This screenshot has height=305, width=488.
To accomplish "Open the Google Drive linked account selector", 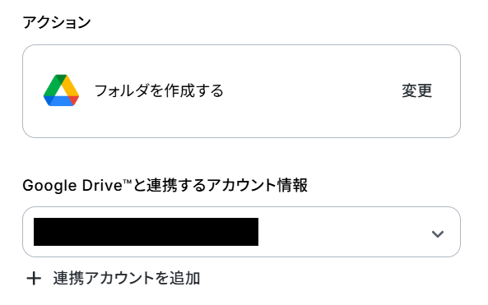I will point(241,232).
